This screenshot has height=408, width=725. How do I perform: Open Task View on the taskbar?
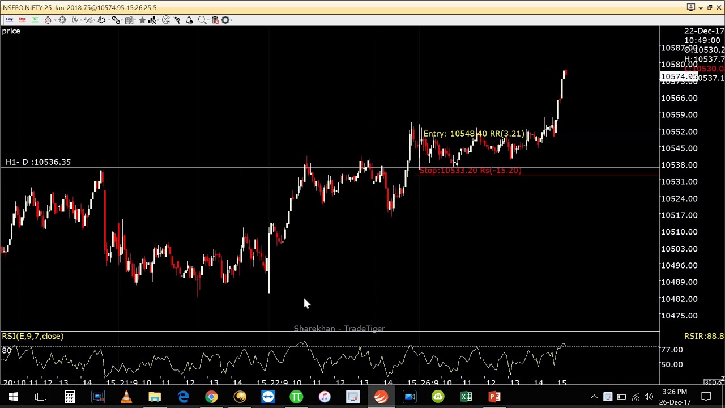coord(41,397)
